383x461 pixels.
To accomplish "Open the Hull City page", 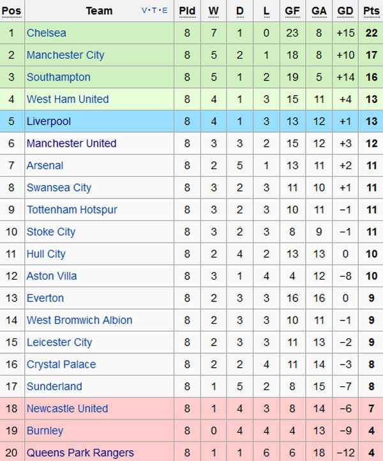I will (x=46, y=254).
